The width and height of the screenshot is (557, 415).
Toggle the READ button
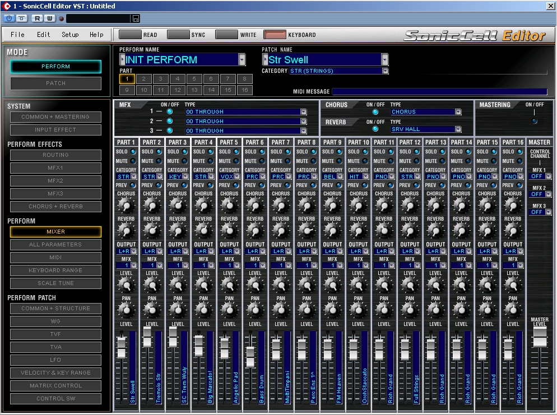[130, 34]
